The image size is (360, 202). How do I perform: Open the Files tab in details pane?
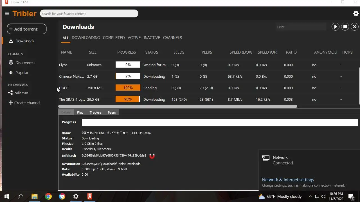pos(80,113)
